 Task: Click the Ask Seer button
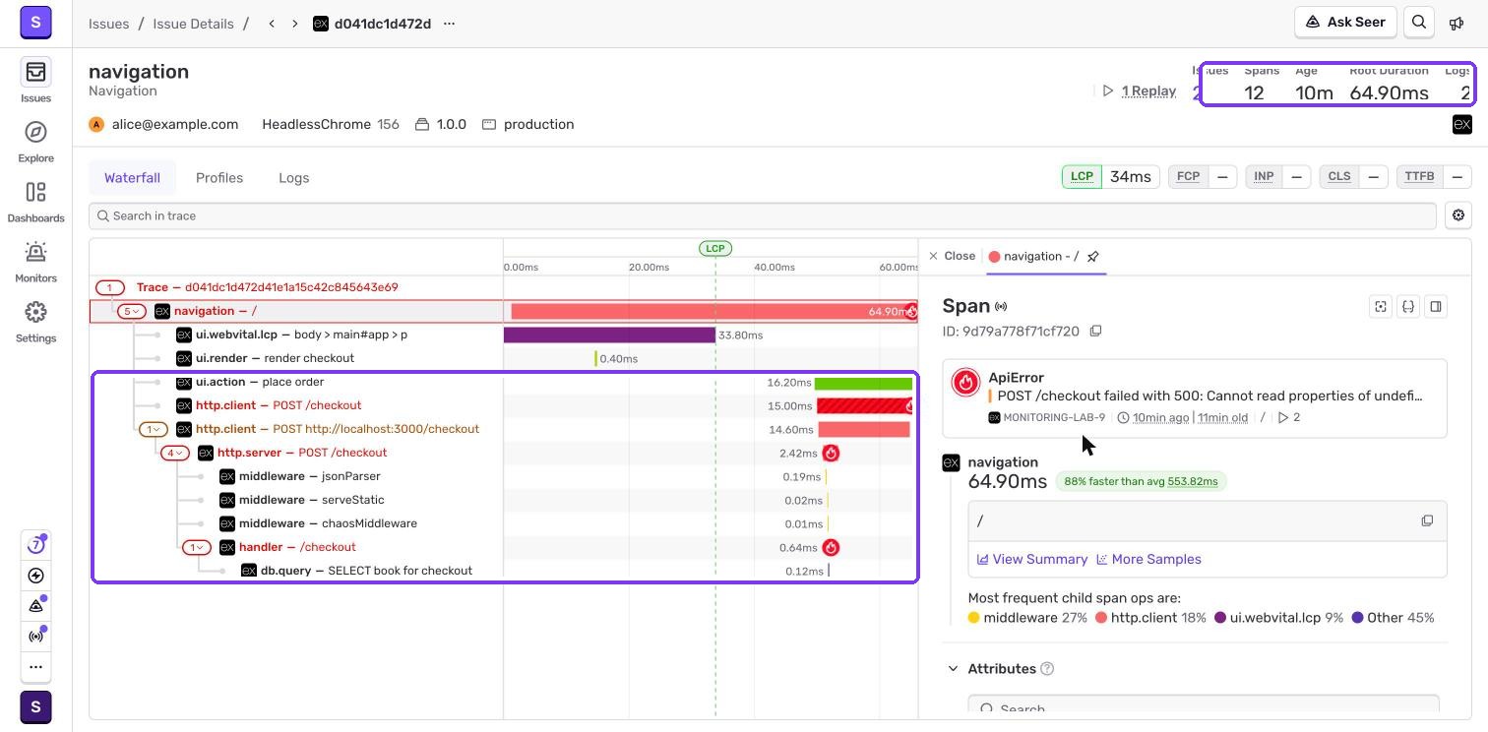point(1345,22)
